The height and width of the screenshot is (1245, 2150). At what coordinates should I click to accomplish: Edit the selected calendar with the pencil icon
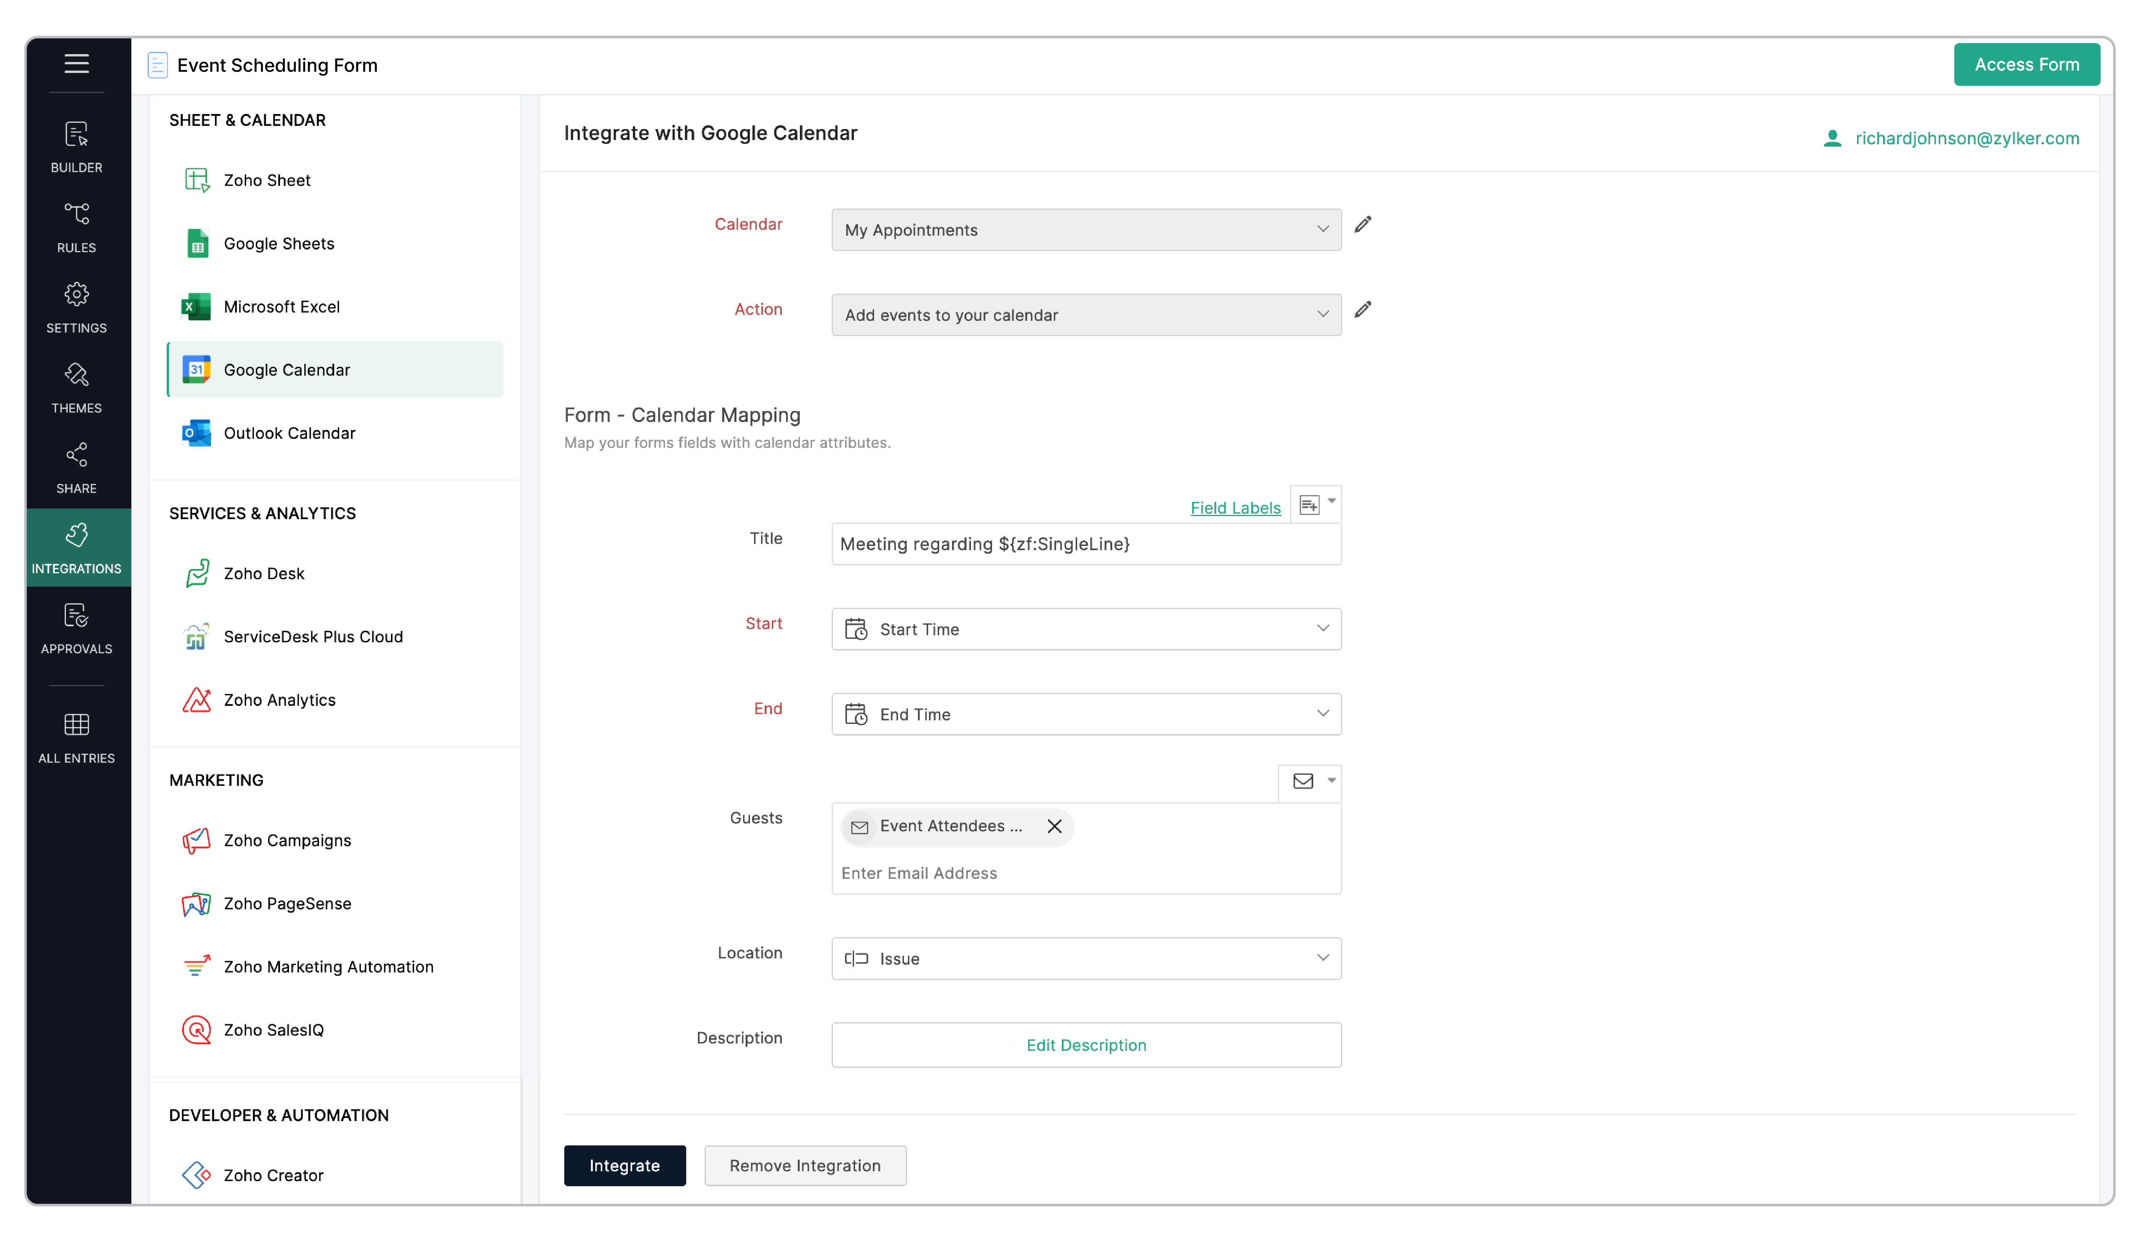pyautogui.click(x=1363, y=224)
